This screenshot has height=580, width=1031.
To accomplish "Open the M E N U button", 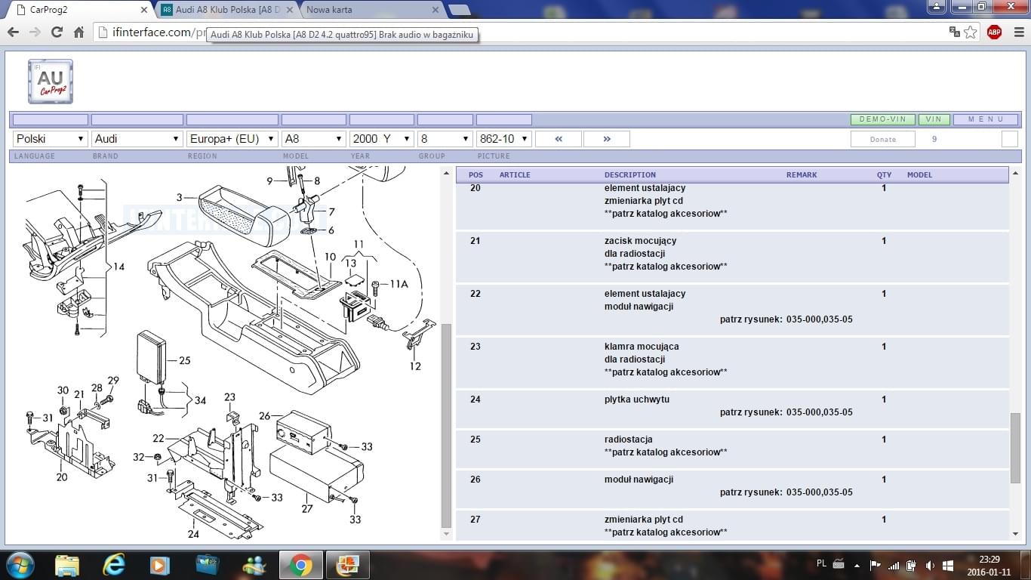I will pyautogui.click(x=986, y=119).
